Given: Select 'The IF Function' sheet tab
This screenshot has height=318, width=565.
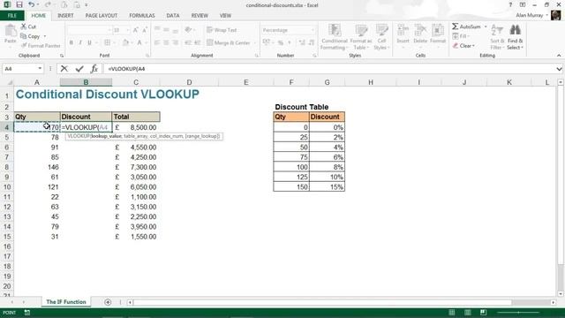Looking at the screenshot, I should (66, 302).
